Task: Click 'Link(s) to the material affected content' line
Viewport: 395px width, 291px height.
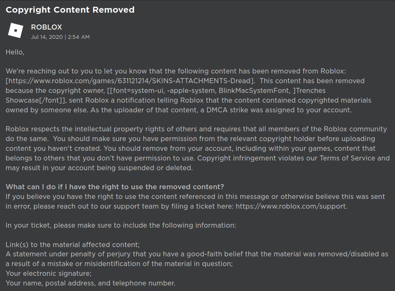Action: click(73, 245)
